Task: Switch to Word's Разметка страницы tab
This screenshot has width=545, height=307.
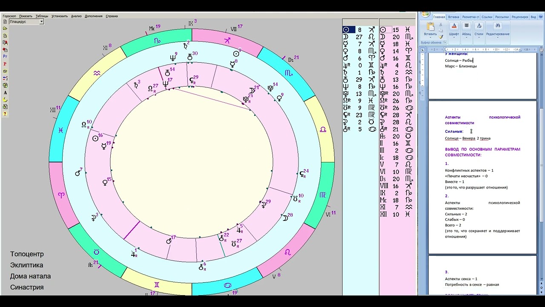Action: pyautogui.click(x=470, y=17)
